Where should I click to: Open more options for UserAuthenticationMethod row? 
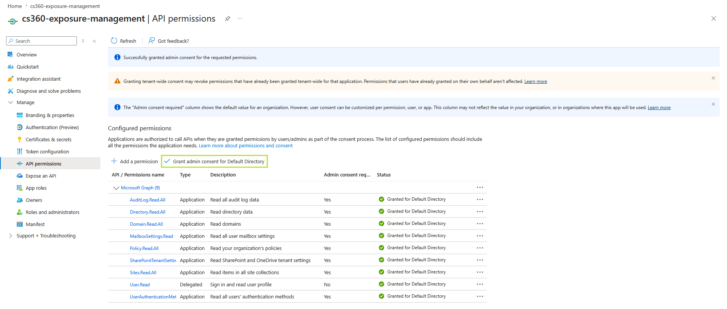pos(480,297)
